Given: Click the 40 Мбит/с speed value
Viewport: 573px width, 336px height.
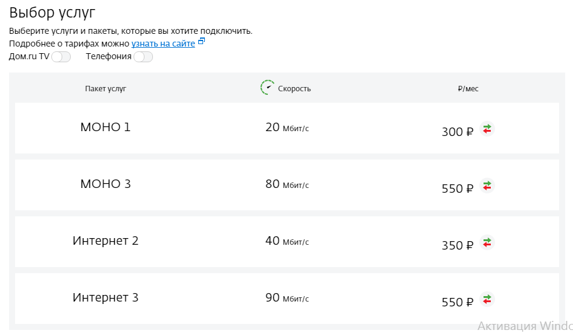Looking at the screenshot, I should [x=287, y=241].
